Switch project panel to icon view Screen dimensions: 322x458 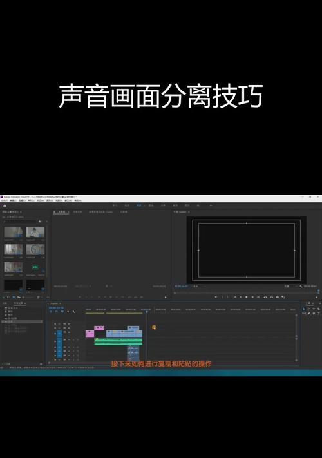(14, 298)
